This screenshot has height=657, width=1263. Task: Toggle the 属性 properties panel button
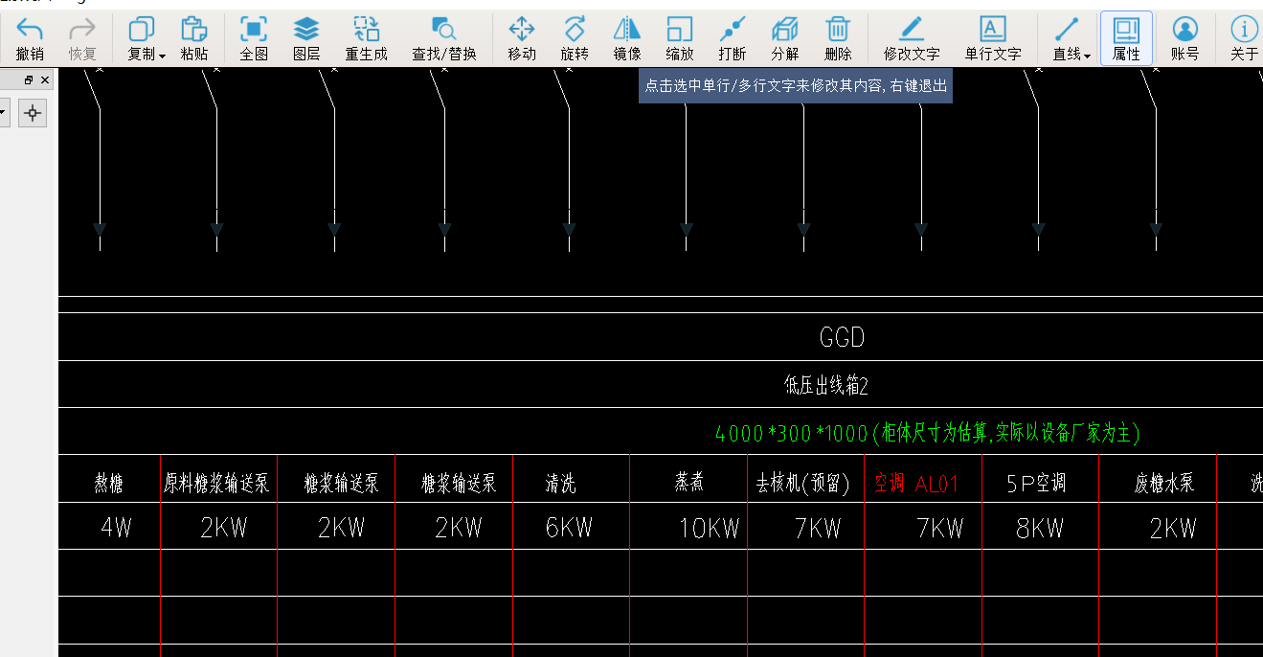1126,39
